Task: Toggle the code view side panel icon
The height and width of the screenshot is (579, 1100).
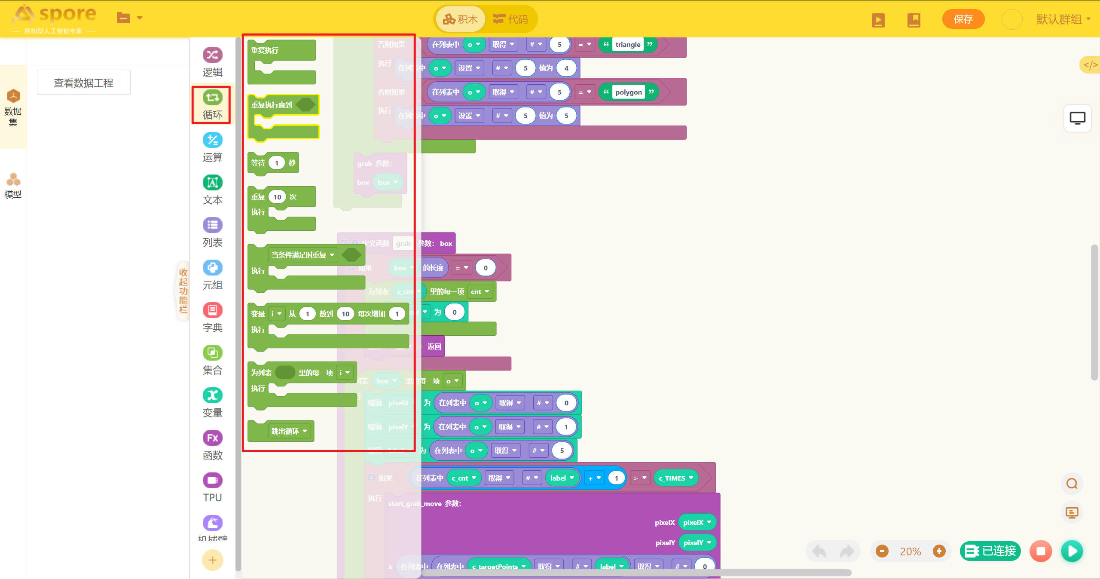Action: [x=1090, y=65]
